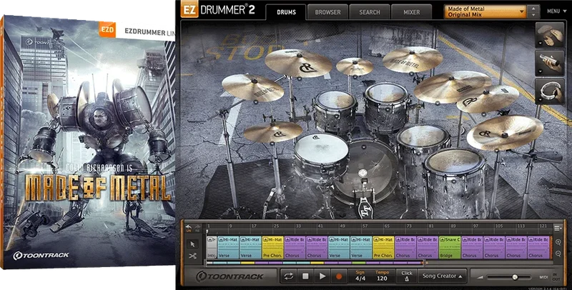Start playback with the play button
572x290 pixels.
point(322,276)
